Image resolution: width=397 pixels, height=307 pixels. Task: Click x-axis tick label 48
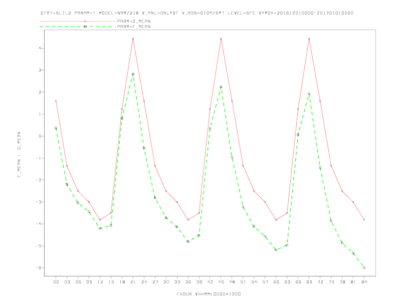(232, 282)
